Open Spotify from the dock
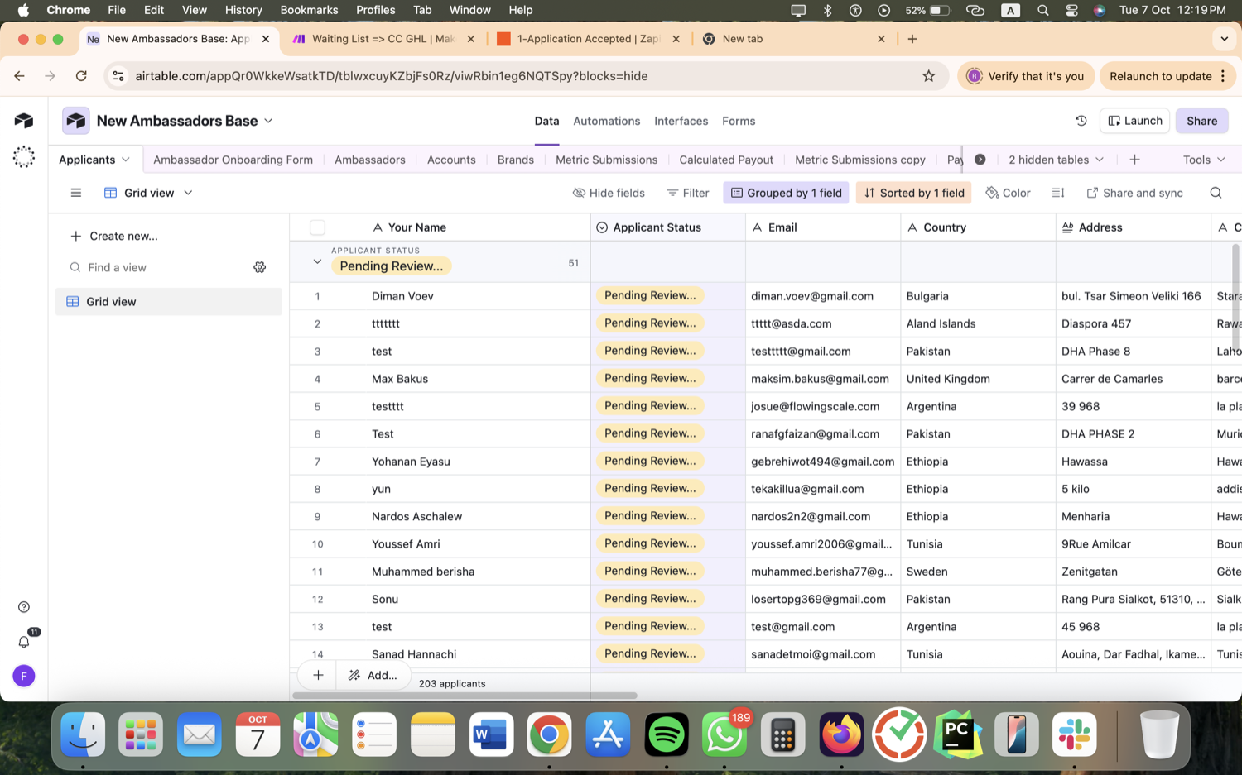This screenshot has height=775, width=1242. [667, 734]
